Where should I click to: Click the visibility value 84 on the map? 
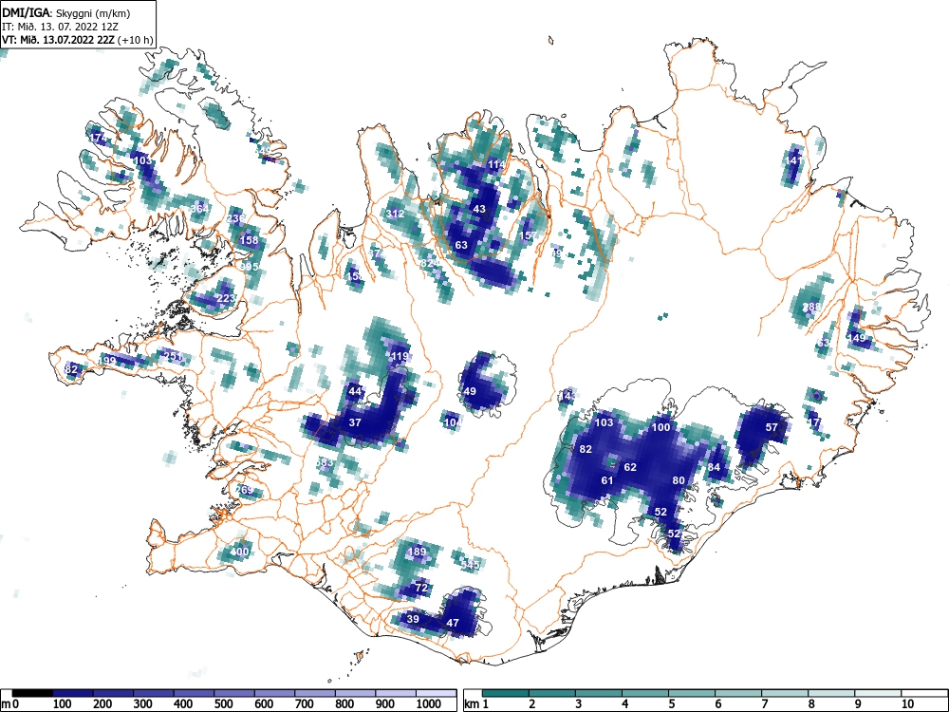pyautogui.click(x=714, y=467)
